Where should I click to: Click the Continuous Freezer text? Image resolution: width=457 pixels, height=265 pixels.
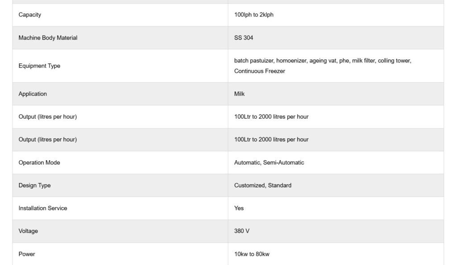pos(259,71)
